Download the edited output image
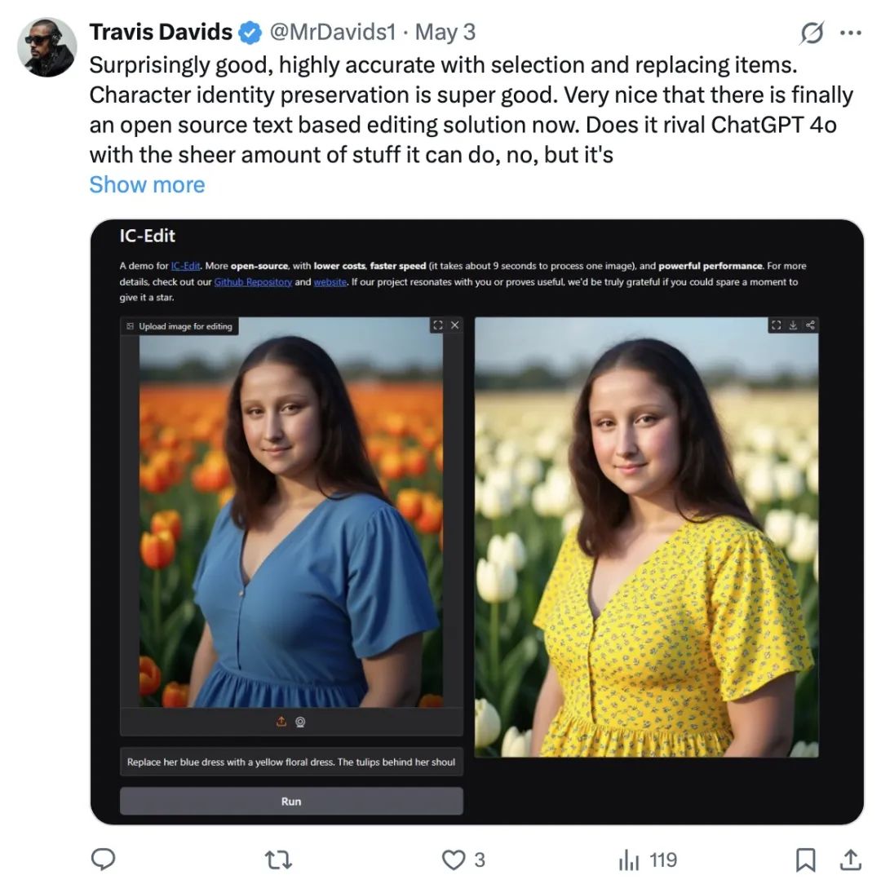 [793, 325]
